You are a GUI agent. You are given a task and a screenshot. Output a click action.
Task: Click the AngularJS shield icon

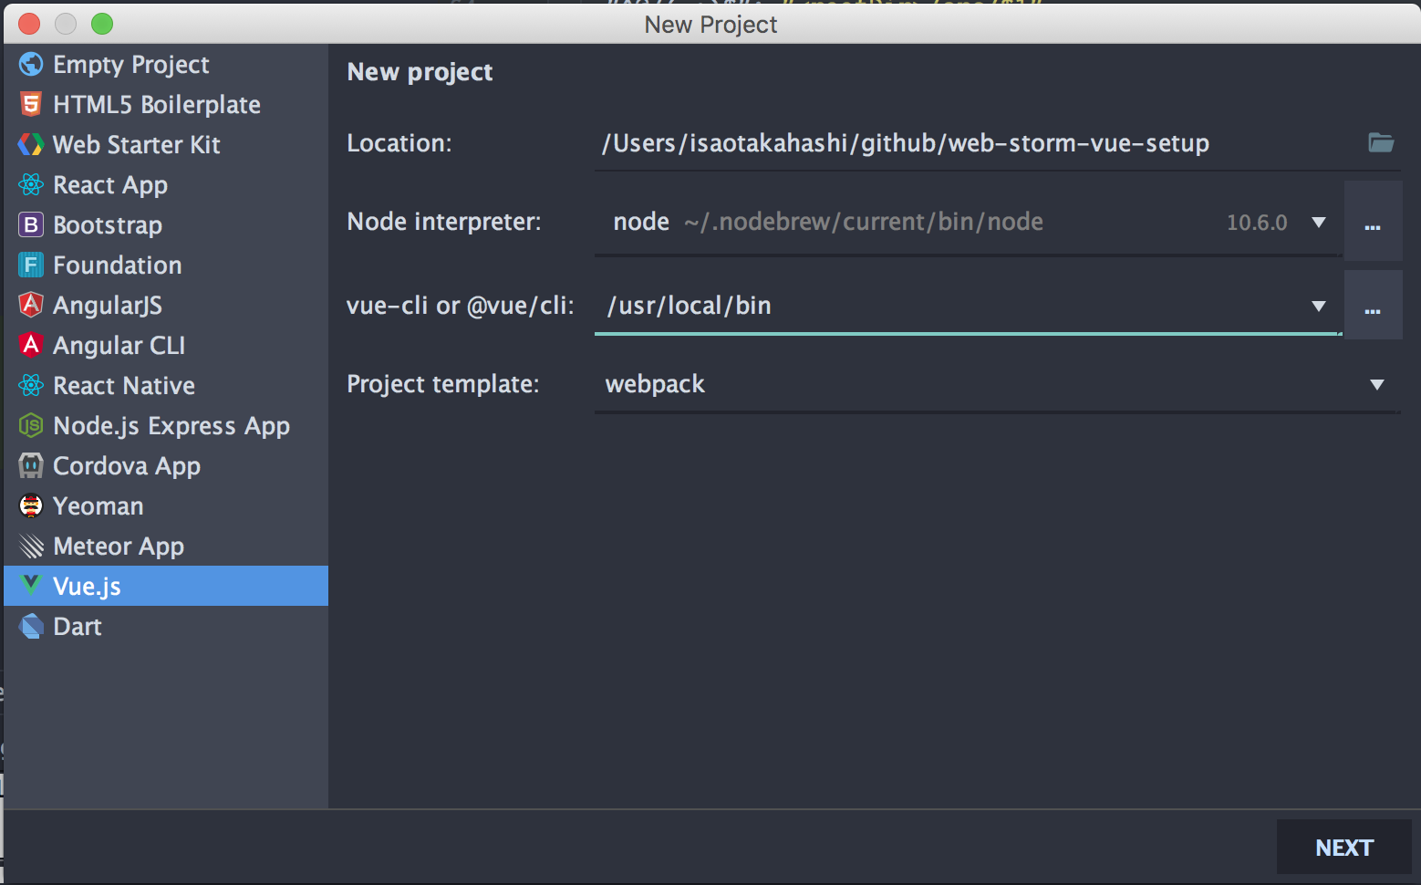31,305
